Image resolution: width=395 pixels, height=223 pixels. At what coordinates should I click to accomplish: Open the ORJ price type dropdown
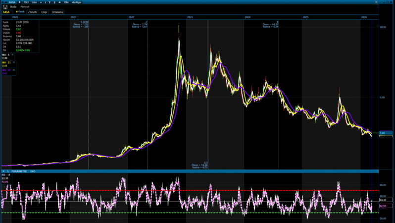[x=26, y=2]
